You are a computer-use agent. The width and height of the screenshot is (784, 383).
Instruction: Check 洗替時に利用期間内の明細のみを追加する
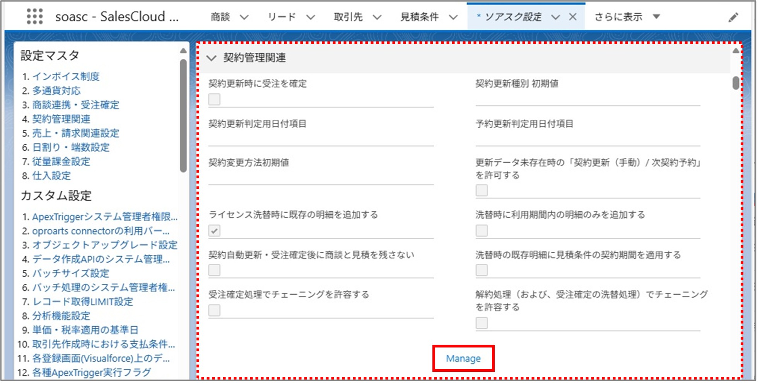coord(481,230)
